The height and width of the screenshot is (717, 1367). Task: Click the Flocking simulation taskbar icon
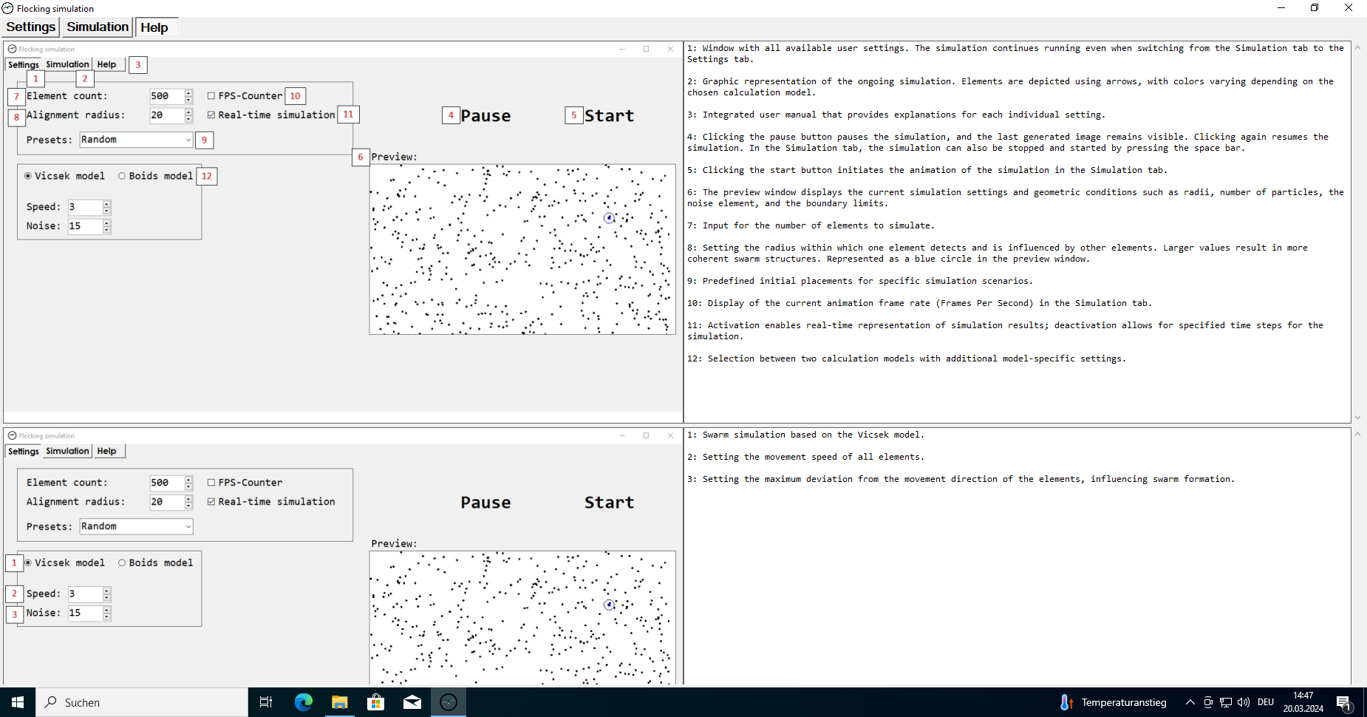pyautogui.click(x=449, y=702)
